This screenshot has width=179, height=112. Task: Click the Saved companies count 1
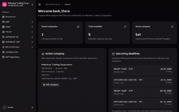pos(43,34)
